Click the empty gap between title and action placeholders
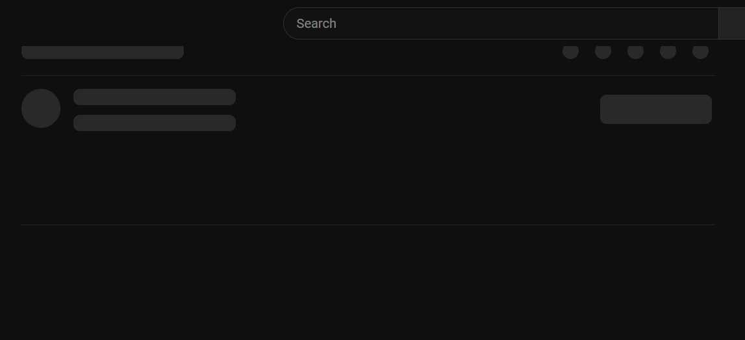This screenshot has height=340, width=745. coord(370,55)
